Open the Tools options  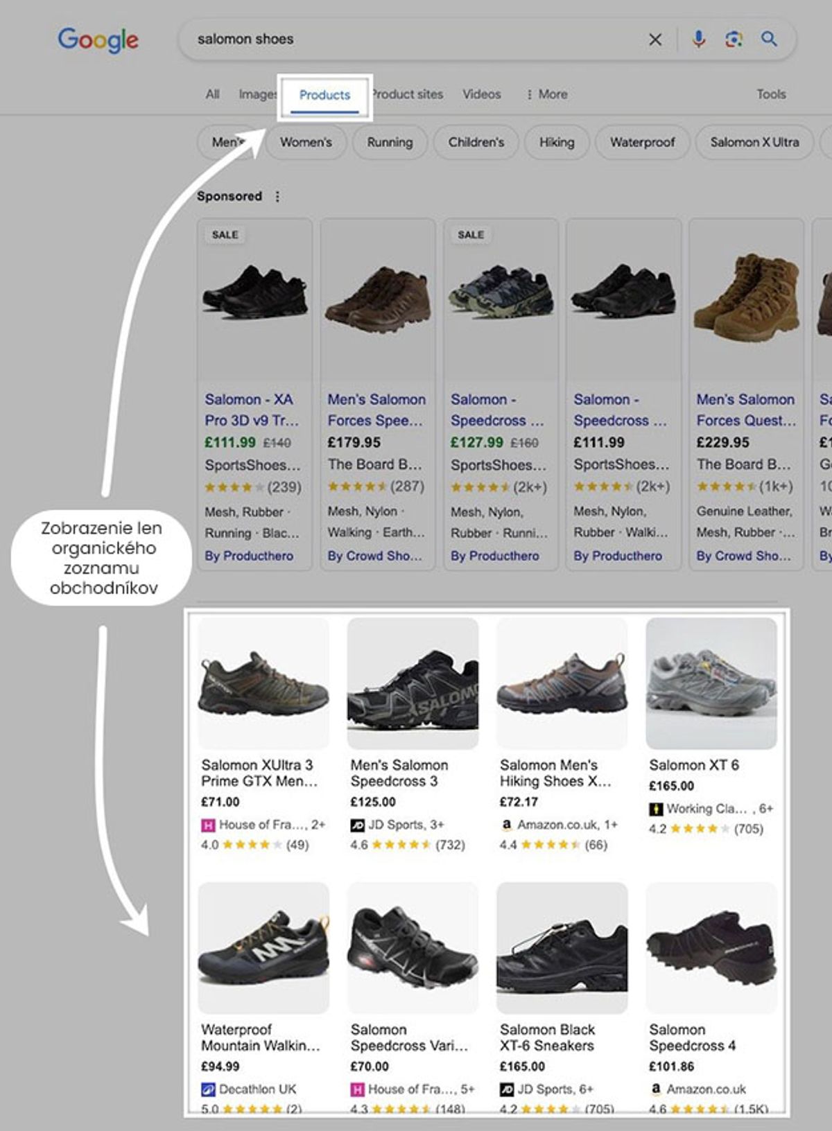coord(771,94)
